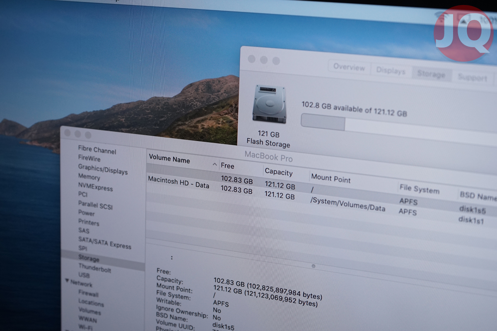Image resolution: width=497 pixels, height=331 pixels.
Task: Sort by the Volume Name column
Action: coord(169,159)
